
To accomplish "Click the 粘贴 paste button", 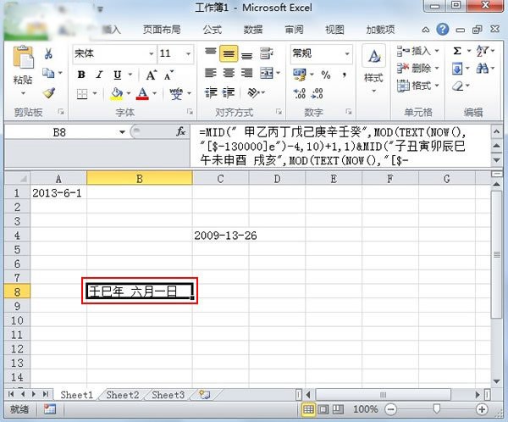I will [23, 71].
